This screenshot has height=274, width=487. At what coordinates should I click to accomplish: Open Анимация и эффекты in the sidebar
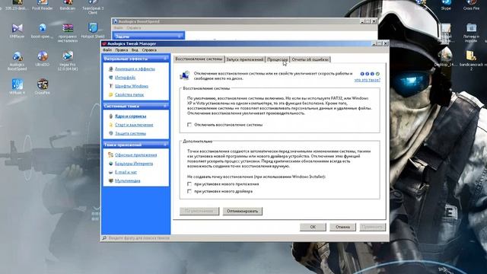pyautogui.click(x=135, y=69)
